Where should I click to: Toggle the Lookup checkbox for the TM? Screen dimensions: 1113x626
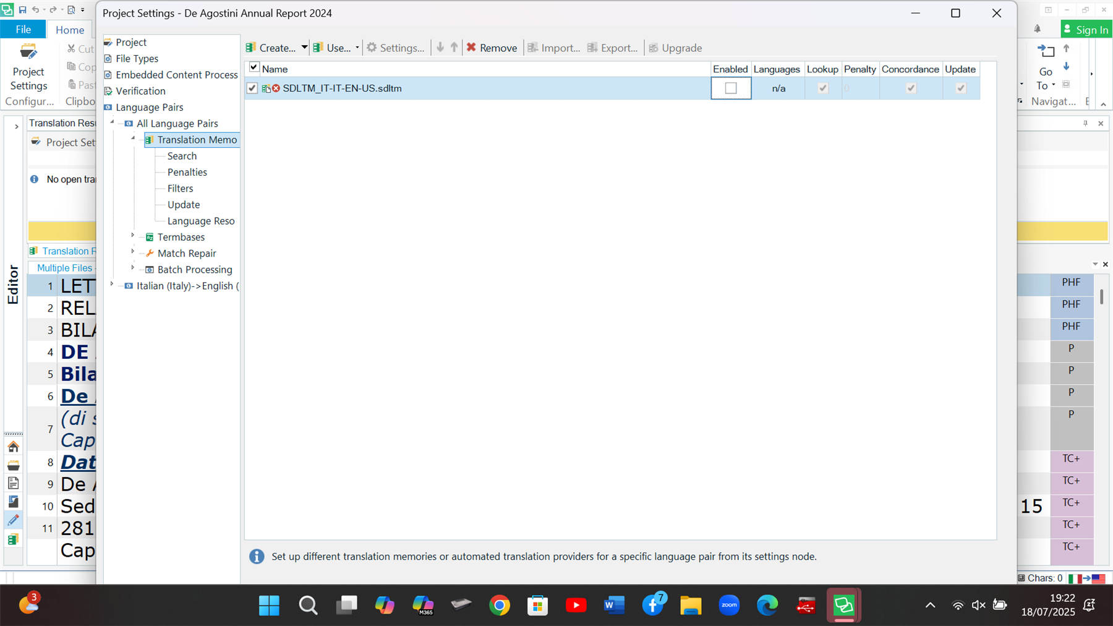click(822, 88)
